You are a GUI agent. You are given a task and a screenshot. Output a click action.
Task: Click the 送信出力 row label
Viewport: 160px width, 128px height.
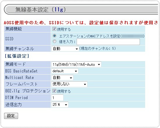click(x=13, y=105)
